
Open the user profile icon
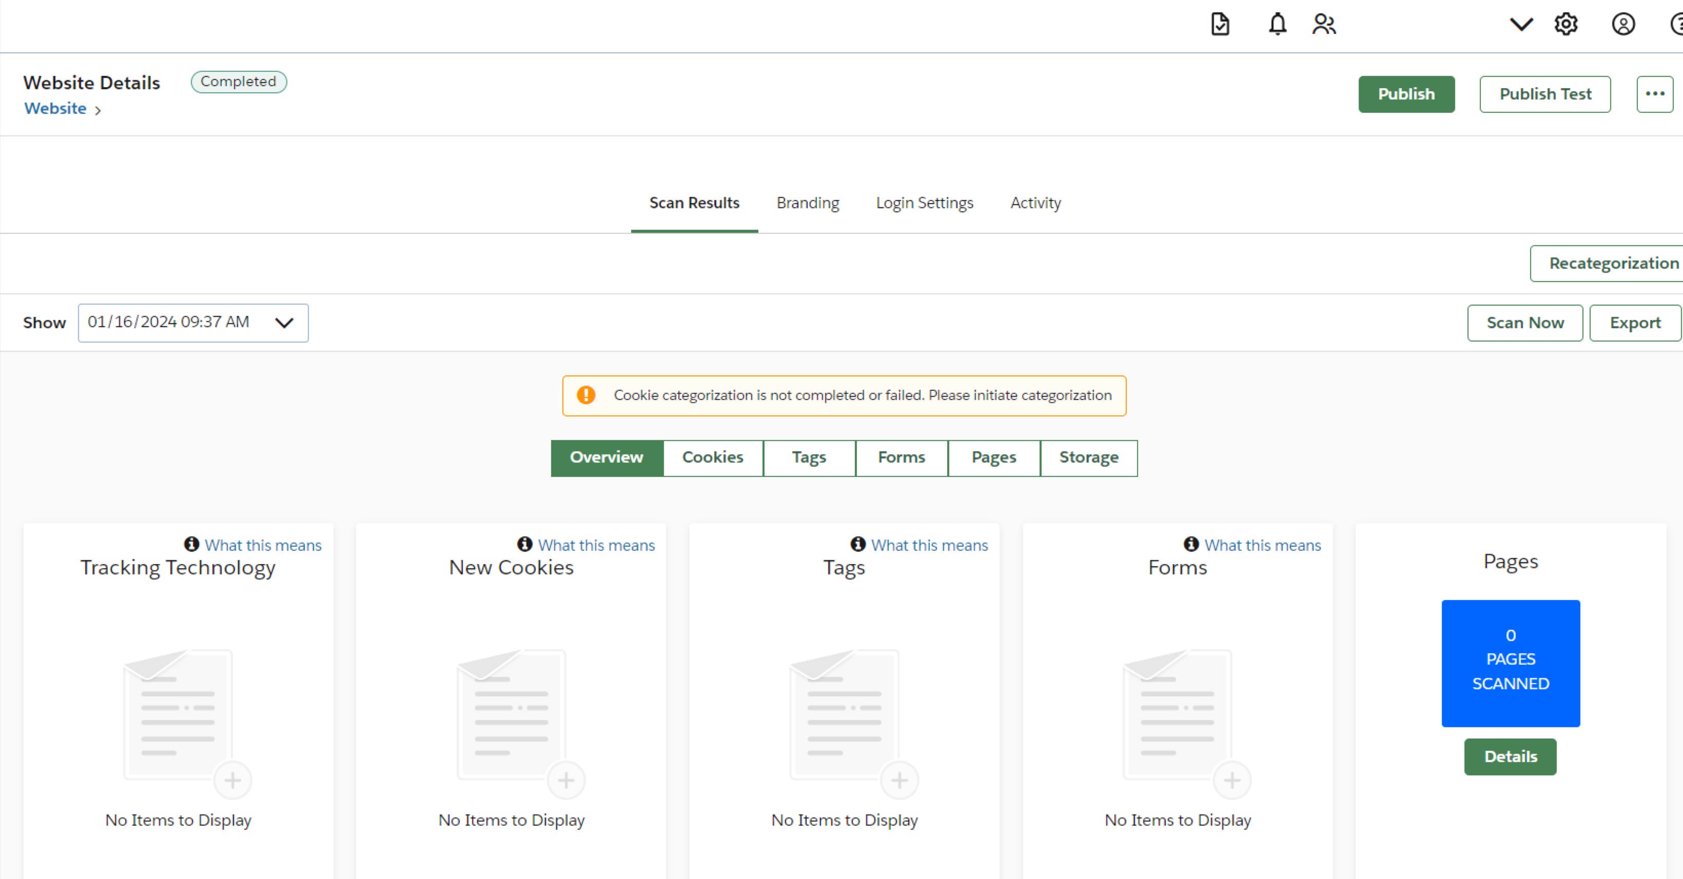pyautogui.click(x=1623, y=24)
